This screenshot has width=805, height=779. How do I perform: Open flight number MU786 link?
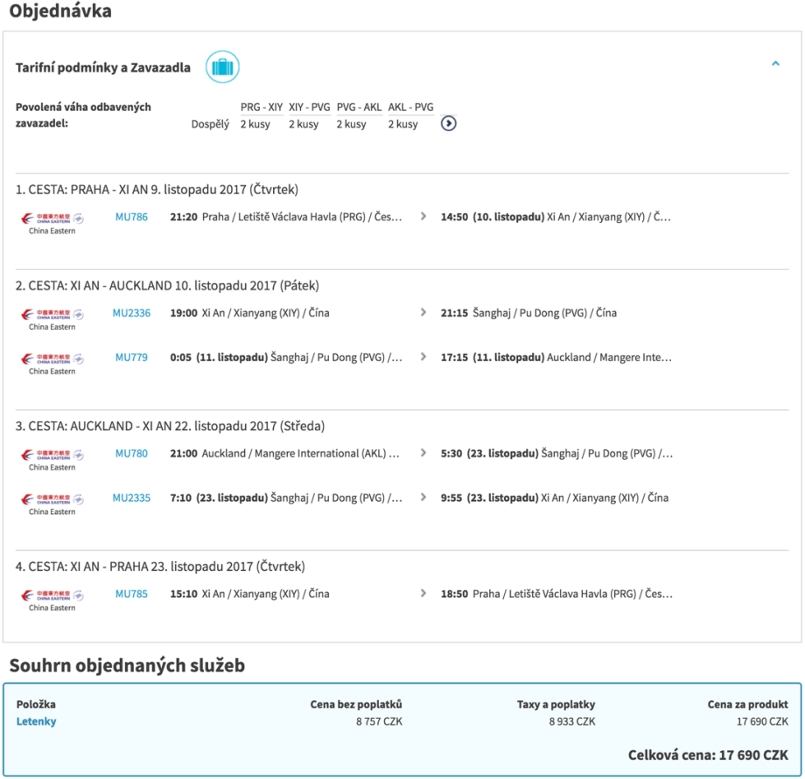click(x=131, y=217)
